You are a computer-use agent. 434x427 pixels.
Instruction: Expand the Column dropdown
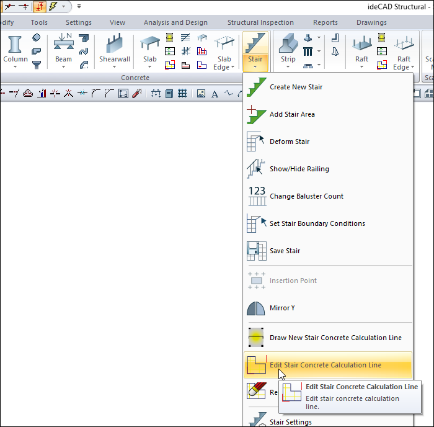pos(15,63)
